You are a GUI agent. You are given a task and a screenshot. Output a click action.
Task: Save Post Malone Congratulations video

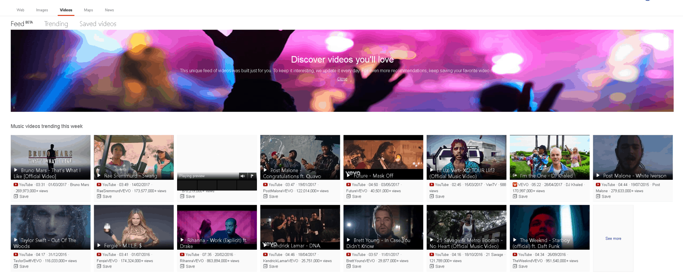point(271,197)
